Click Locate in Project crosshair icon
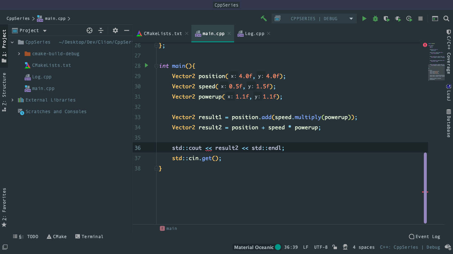Image resolution: width=453 pixels, height=254 pixels. 90,30
